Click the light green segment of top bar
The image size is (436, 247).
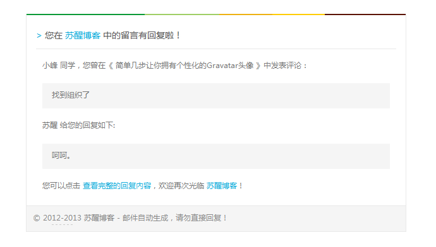click(x=182, y=14)
